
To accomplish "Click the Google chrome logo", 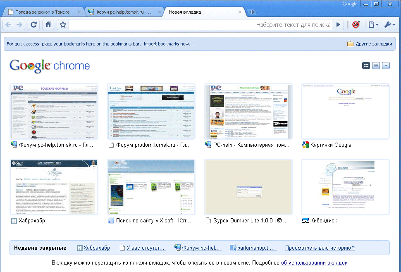I will pos(50,66).
